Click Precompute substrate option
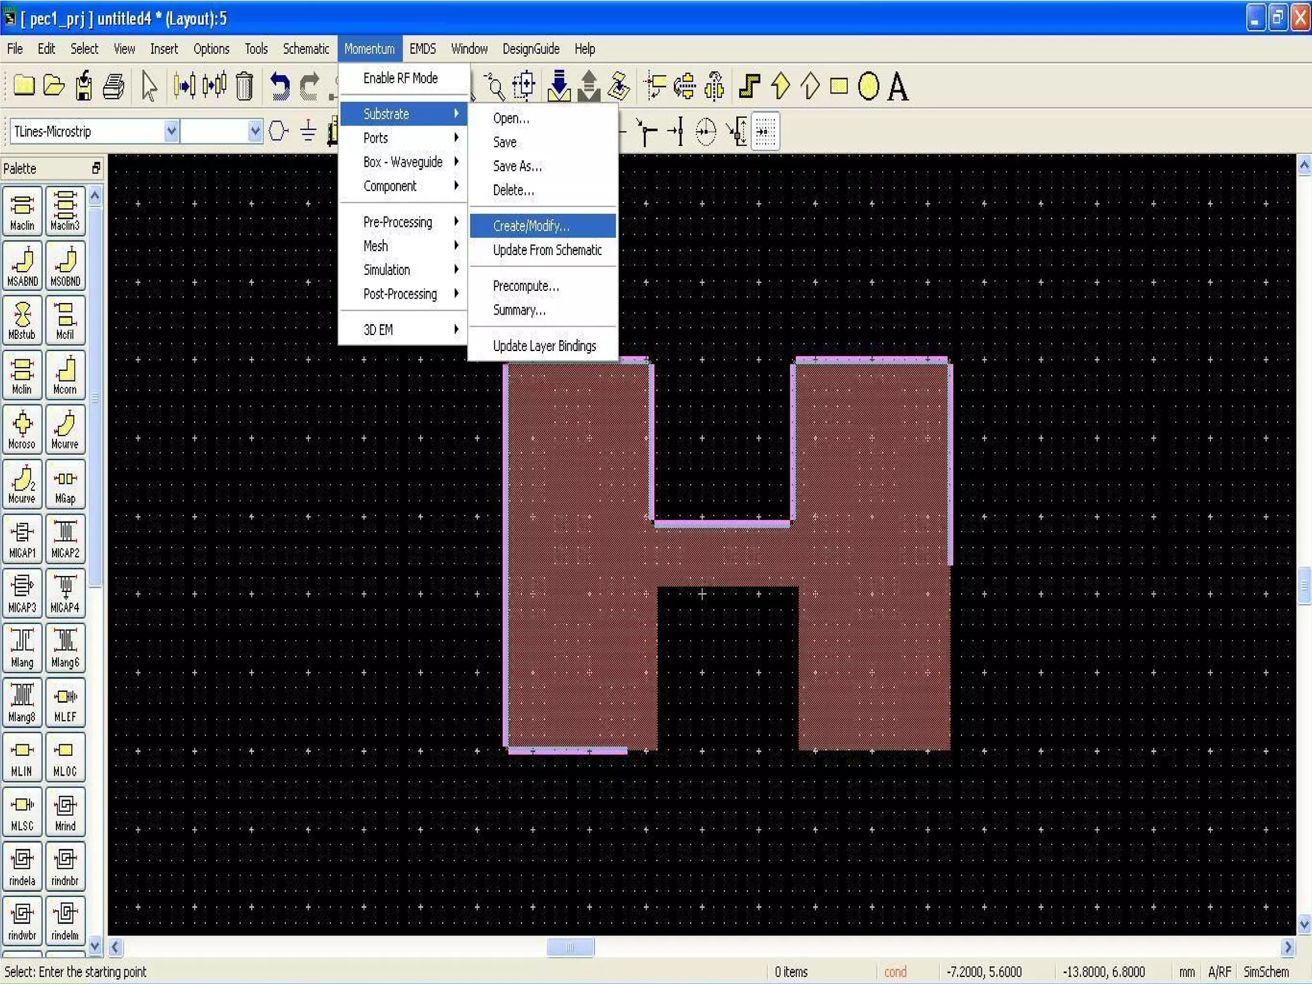The image size is (1312, 984). (525, 286)
